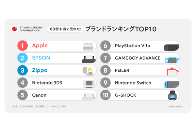Click the red number 1 rank badge
The height and width of the screenshot is (131, 196).
click(x=23, y=46)
